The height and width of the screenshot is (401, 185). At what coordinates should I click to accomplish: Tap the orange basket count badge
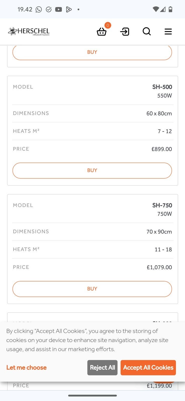click(x=108, y=25)
